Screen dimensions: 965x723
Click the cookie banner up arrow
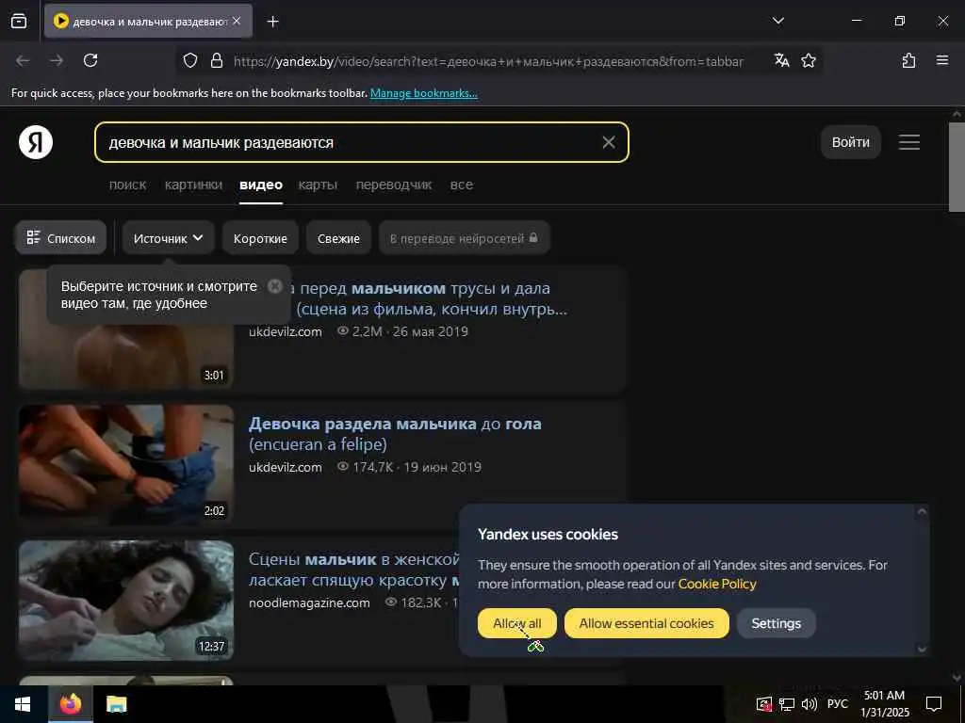922,511
